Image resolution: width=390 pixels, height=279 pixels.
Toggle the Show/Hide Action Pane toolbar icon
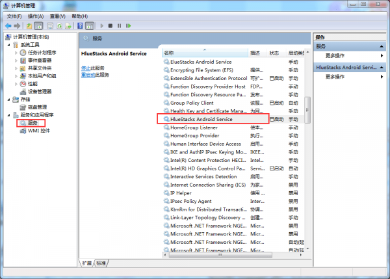90,26
